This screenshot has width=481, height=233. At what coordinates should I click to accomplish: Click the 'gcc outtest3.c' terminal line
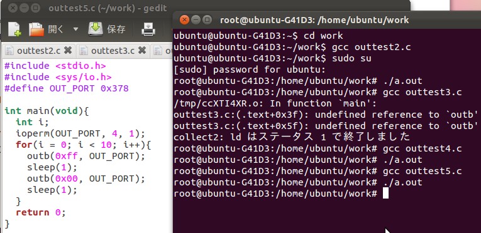click(318, 92)
